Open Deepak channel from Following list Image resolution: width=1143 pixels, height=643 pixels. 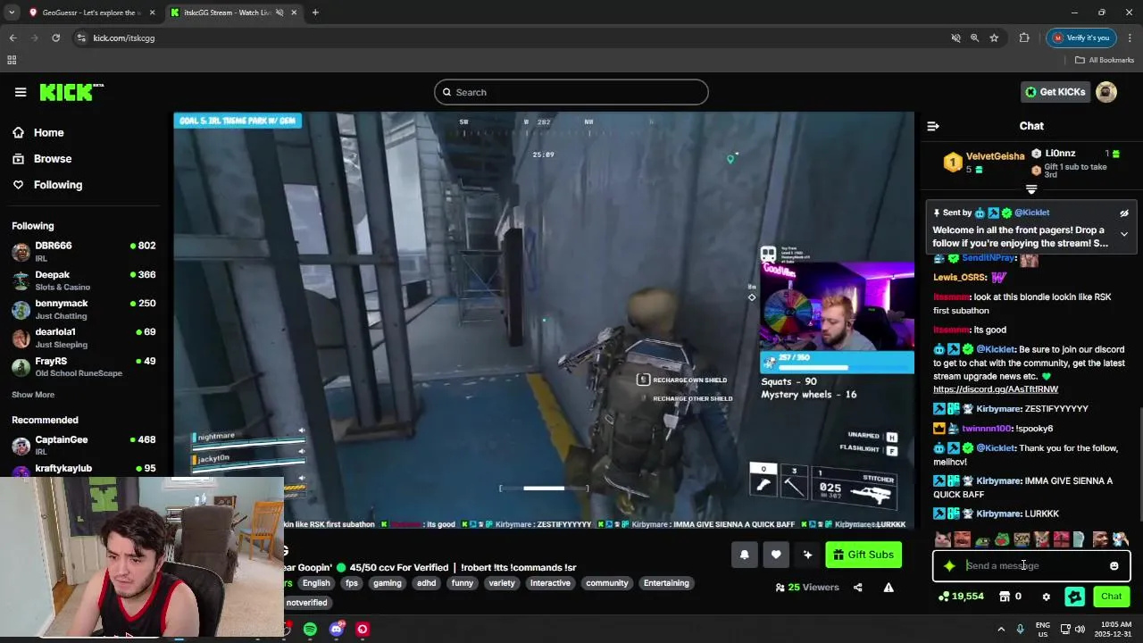pyautogui.click(x=84, y=280)
